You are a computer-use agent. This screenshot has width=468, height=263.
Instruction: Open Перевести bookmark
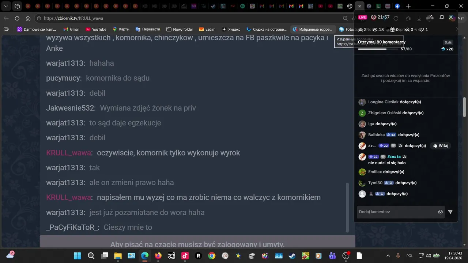coord(148,29)
